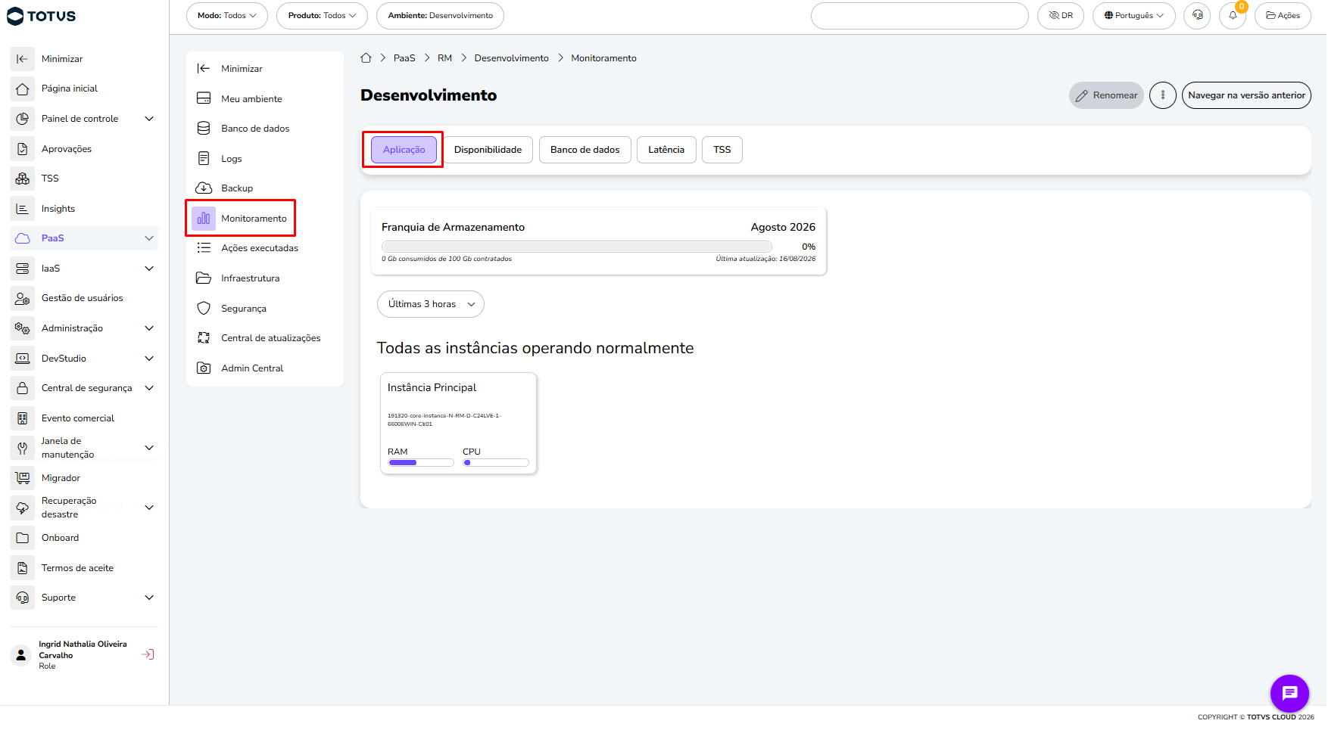Open the support headset icon in header
The width and height of the screenshot is (1328, 733).
click(1197, 16)
